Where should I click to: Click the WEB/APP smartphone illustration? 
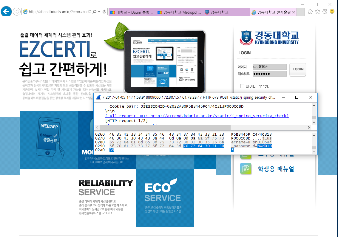click(x=50, y=139)
